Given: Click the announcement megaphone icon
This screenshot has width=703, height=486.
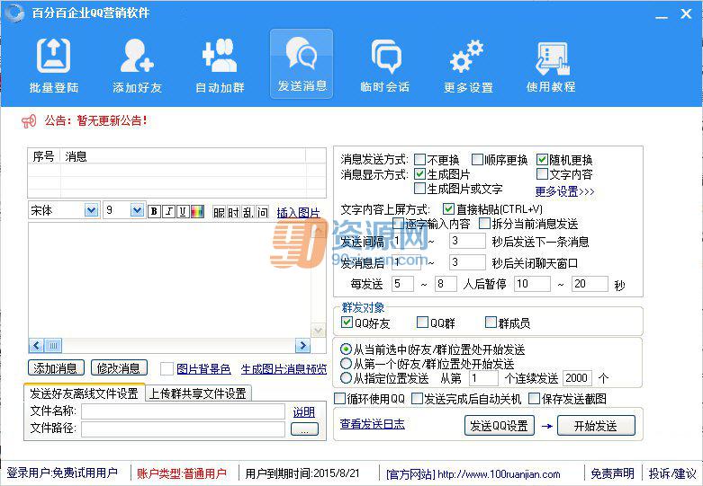Looking at the screenshot, I should click(29, 121).
